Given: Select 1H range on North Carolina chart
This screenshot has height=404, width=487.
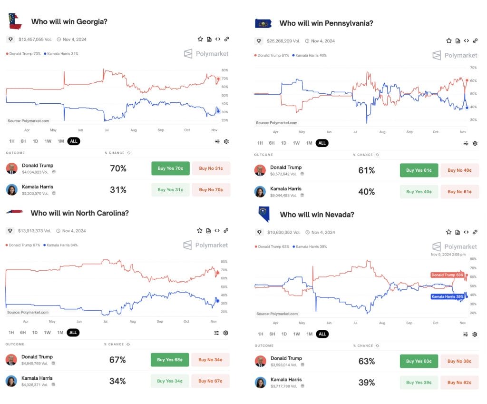Looking at the screenshot, I should click(11, 333).
